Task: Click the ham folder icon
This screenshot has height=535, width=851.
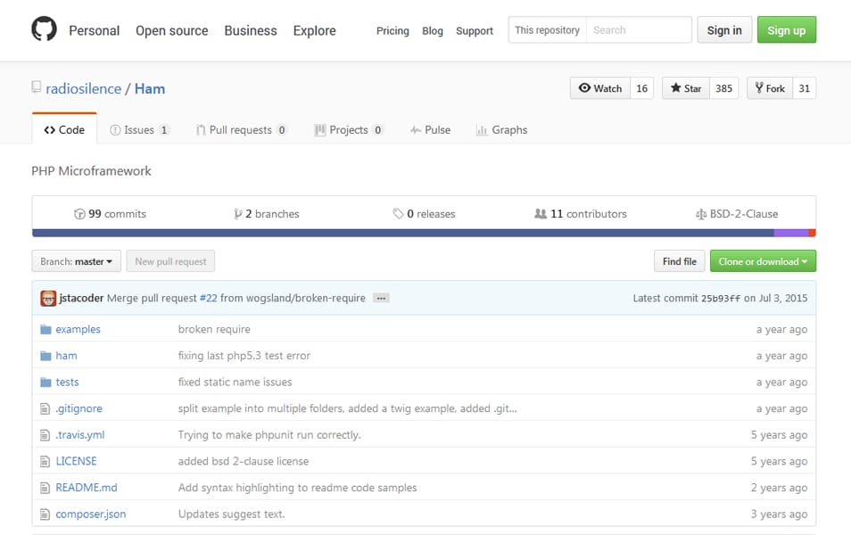Action: click(45, 356)
